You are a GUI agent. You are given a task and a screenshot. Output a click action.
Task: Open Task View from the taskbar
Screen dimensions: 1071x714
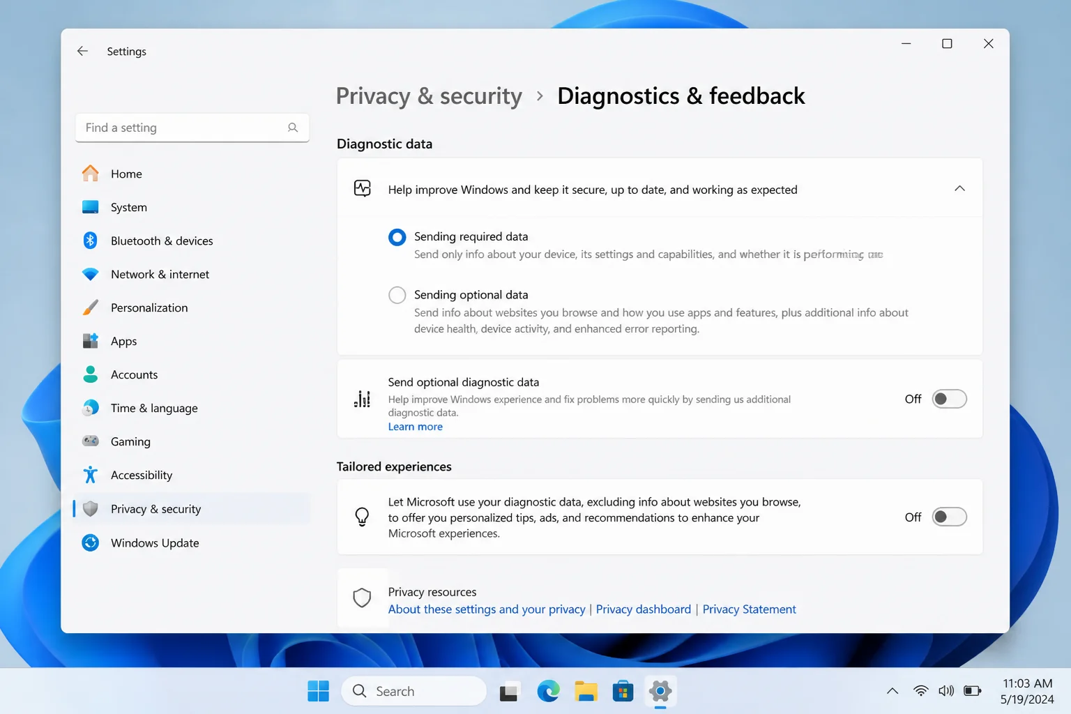pyautogui.click(x=509, y=691)
